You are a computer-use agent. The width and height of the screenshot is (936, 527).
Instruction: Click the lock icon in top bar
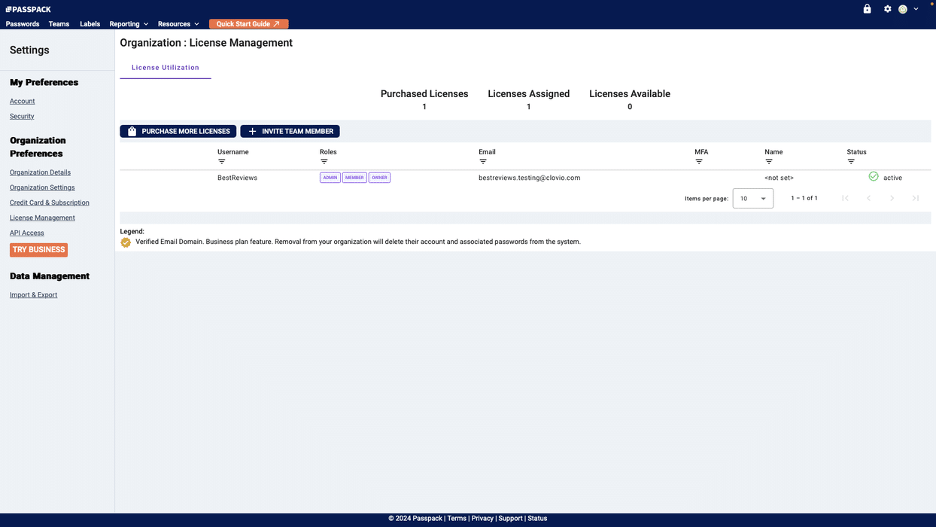(867, 9)
